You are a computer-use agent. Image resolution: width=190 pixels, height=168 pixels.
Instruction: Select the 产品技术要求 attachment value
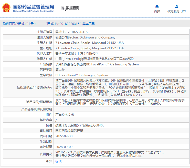pos(65,115)
